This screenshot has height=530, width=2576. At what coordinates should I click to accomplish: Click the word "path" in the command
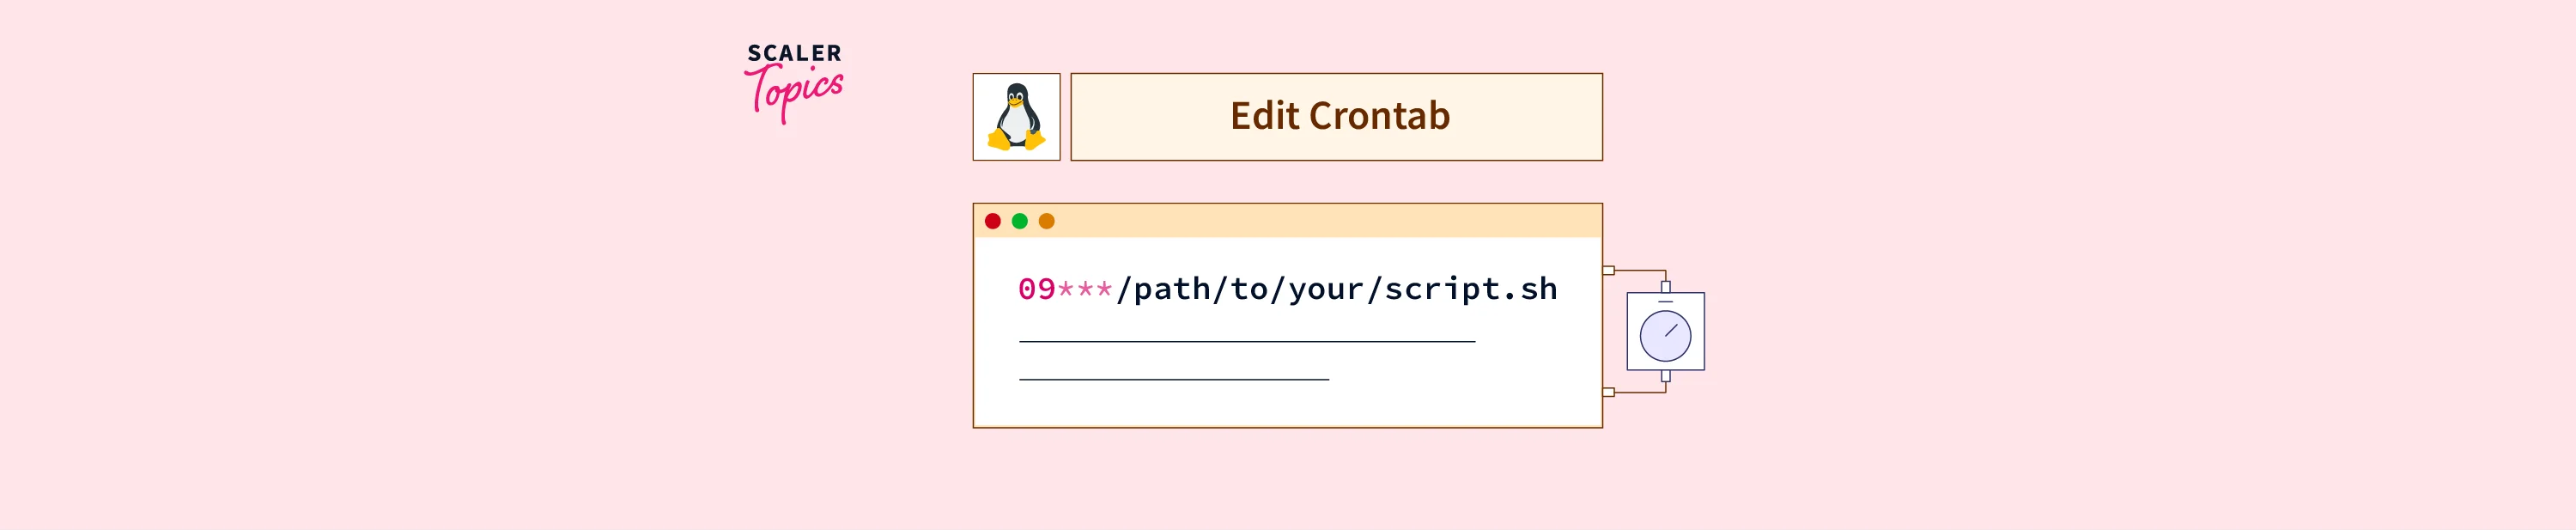pyautogui.click(x=1173, y=290)
